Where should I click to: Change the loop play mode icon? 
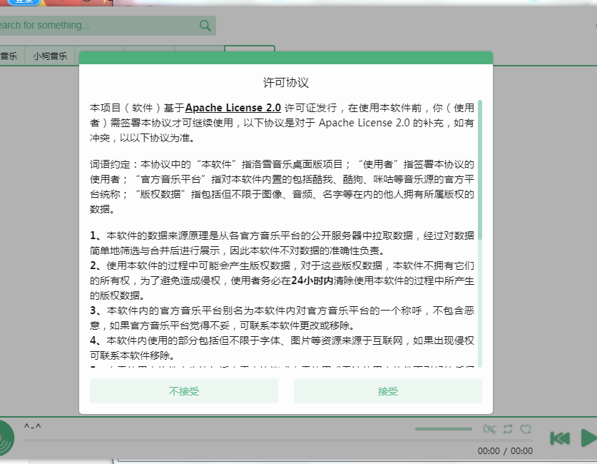pyautogui.click(x=508, y=429)
